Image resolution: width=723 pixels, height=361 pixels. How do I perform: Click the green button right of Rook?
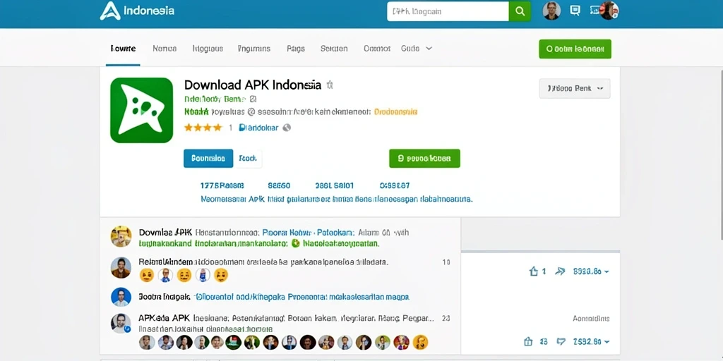[424, 159]
